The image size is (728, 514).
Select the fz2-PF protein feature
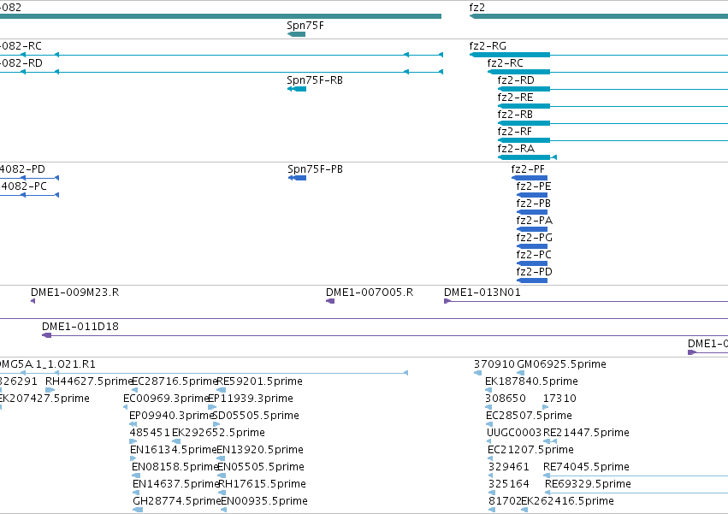tap(530, 178)
